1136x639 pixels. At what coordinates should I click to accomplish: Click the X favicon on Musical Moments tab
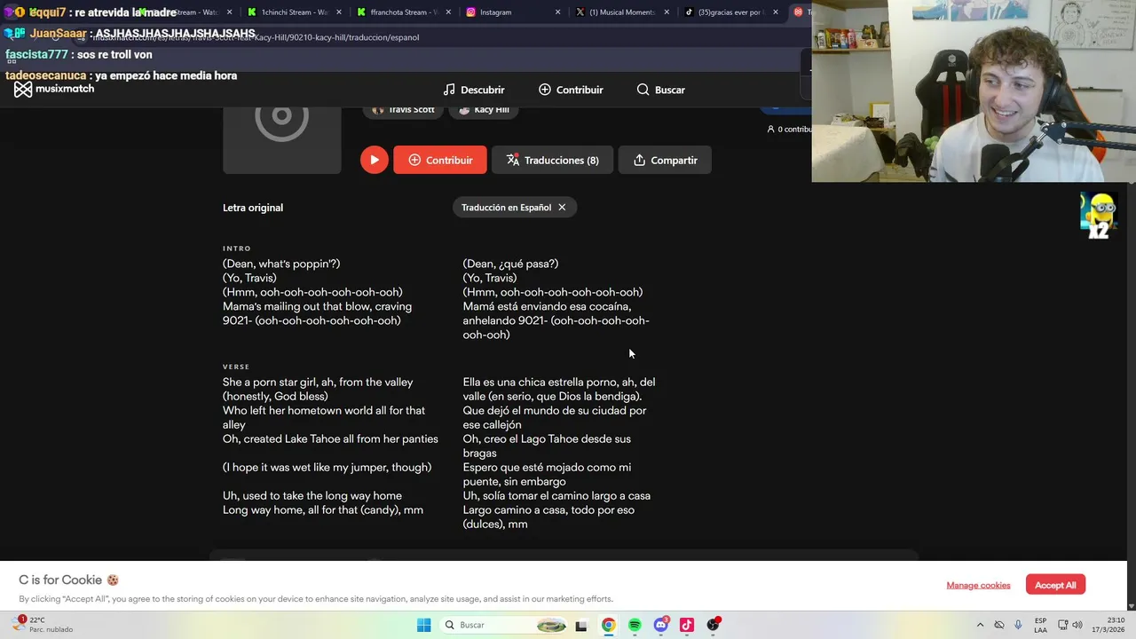[580, 12]
